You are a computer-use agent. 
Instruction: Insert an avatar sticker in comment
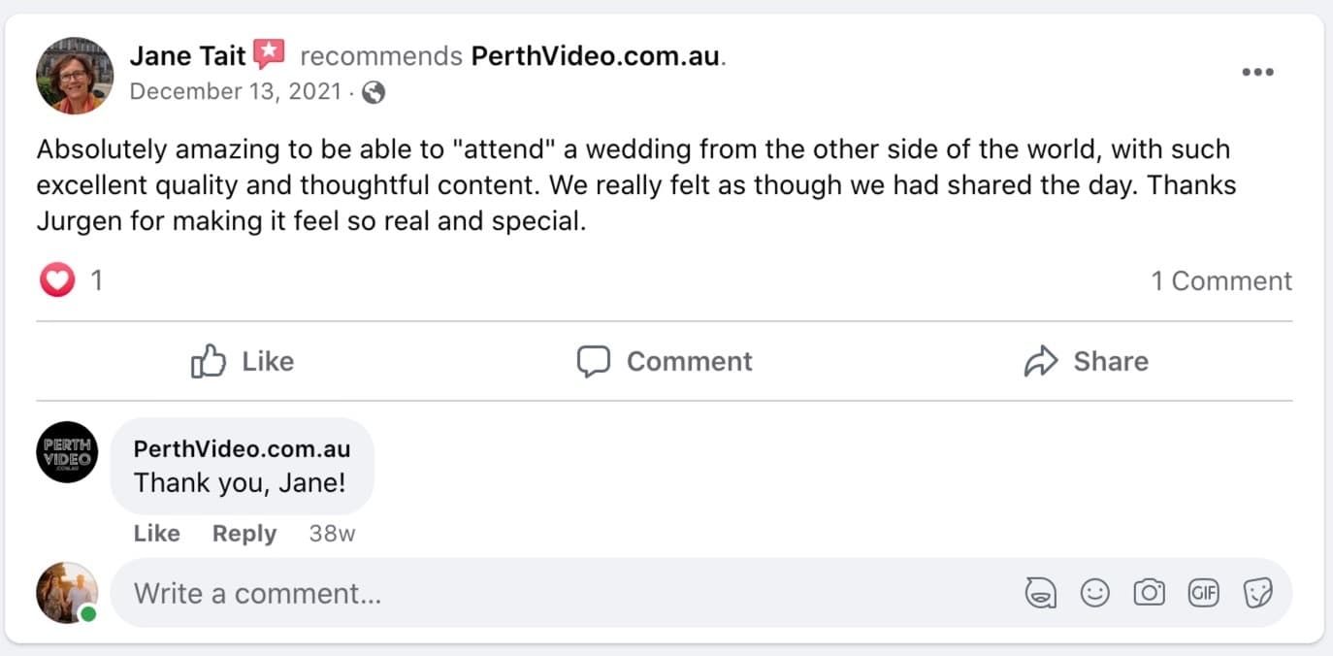point(1041,593)
